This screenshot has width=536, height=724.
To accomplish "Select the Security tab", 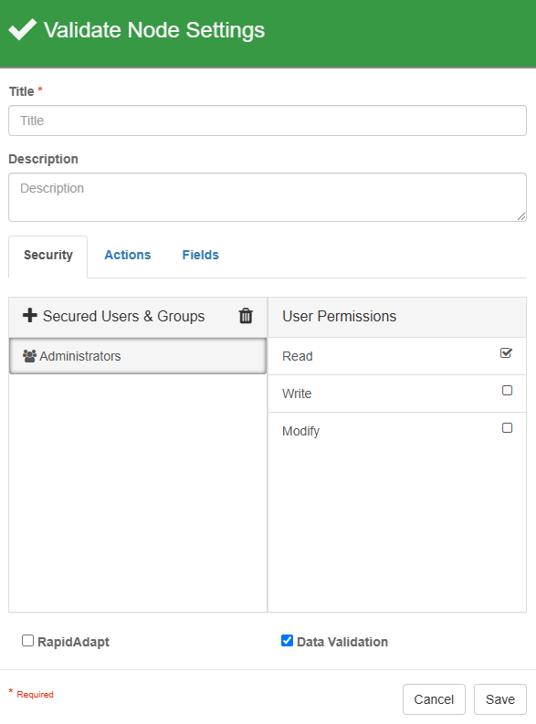I will tap(48, 255).
